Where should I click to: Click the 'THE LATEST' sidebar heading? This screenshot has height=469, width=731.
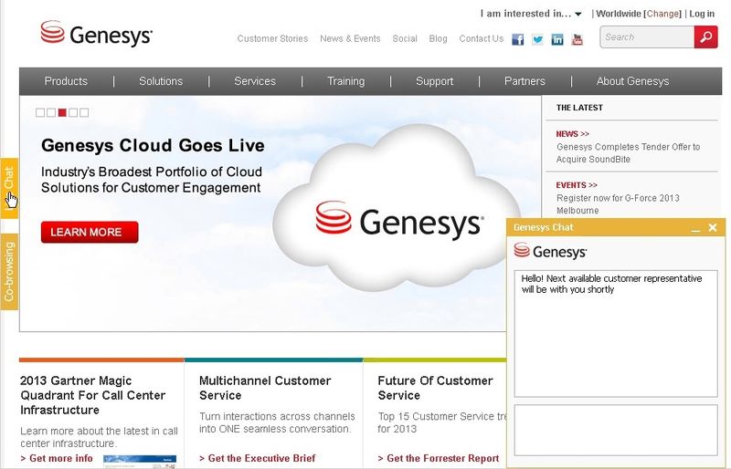[x=579, y=108]
